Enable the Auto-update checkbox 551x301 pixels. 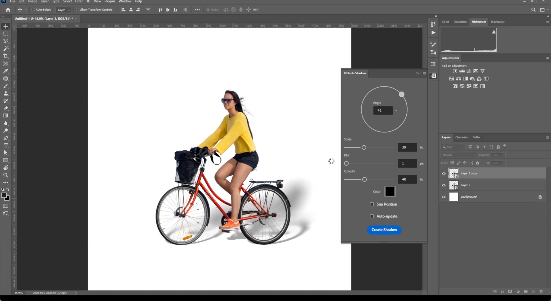pos(372,216)
